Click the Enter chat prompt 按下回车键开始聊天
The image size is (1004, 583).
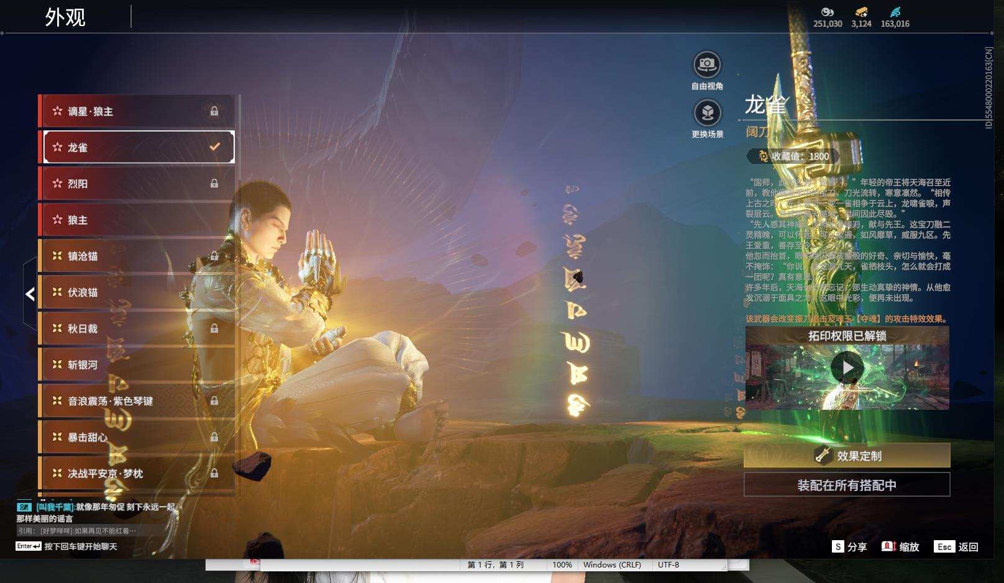(66, 546)
